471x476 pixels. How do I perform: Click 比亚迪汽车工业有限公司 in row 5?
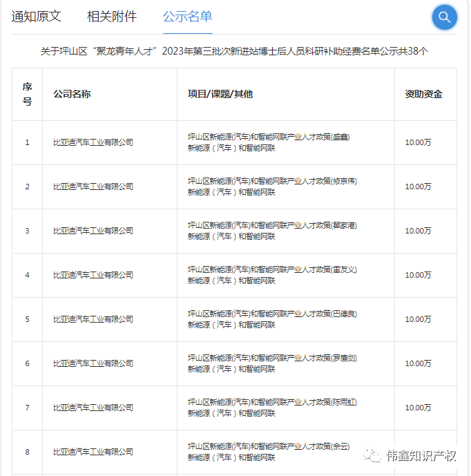pyautogui.click(x=93, y=319)
